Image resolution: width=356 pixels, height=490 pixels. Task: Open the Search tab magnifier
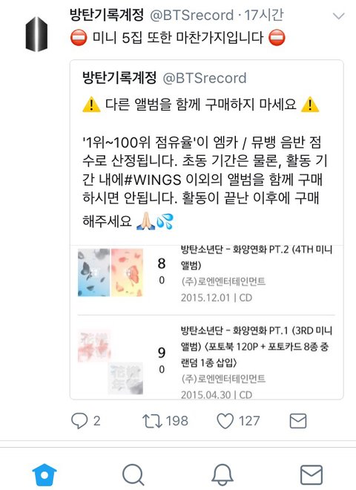point(133,475)
